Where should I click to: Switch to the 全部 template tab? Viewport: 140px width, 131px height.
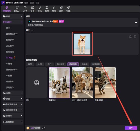click(40, 64)
